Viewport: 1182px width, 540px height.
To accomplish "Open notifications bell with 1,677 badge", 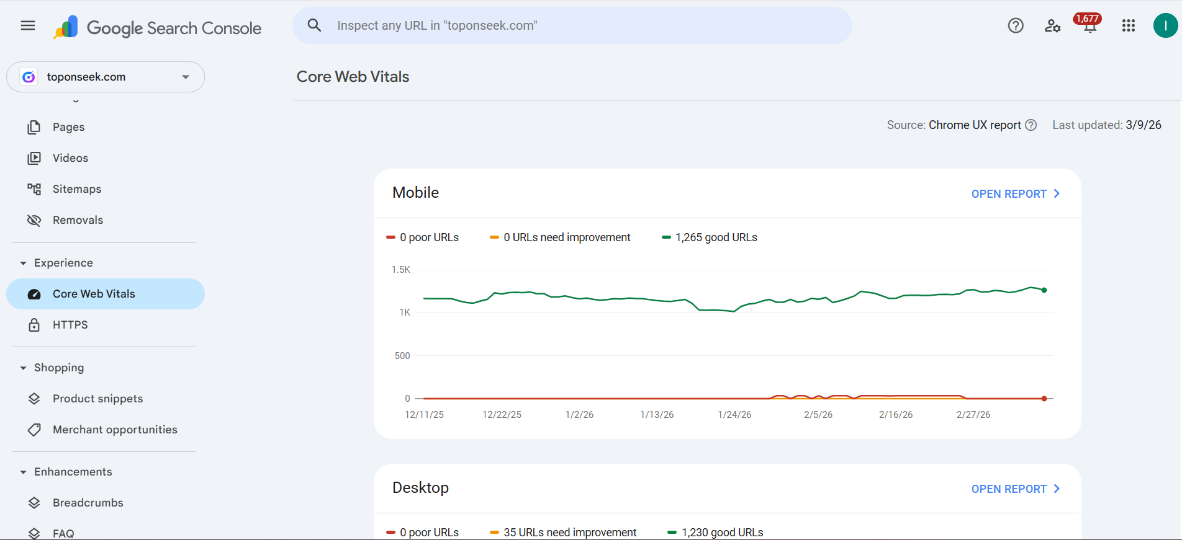I will pos(1090,24).
